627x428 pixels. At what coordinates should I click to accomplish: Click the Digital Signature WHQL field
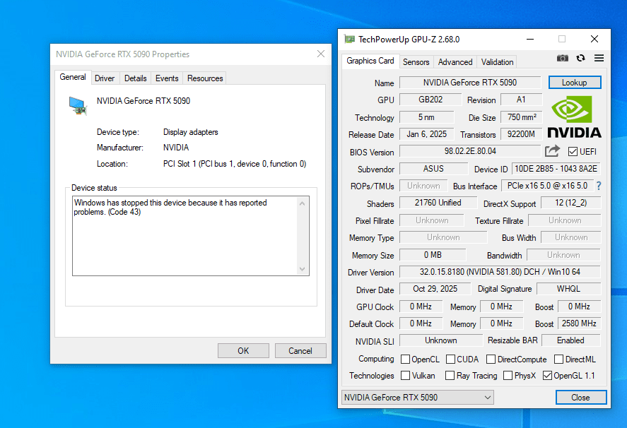click(x=568, y=289)
